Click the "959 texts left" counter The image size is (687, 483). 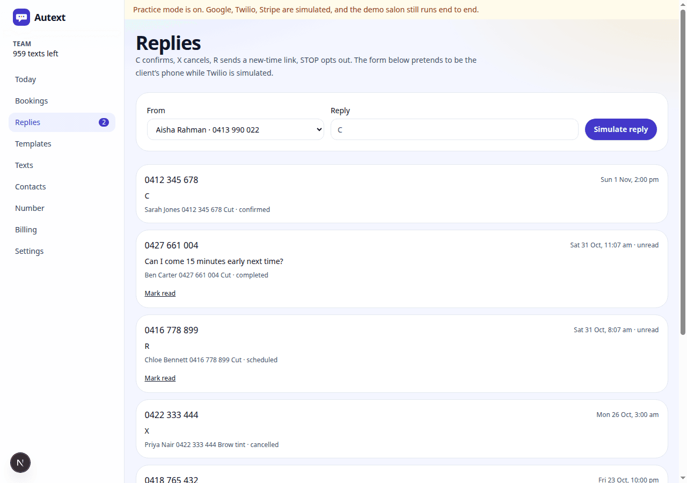(35, 54)
